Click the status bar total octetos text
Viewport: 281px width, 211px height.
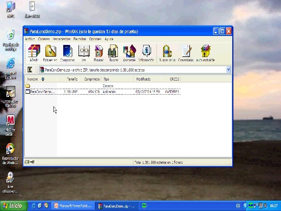click(x=158, y=163)
